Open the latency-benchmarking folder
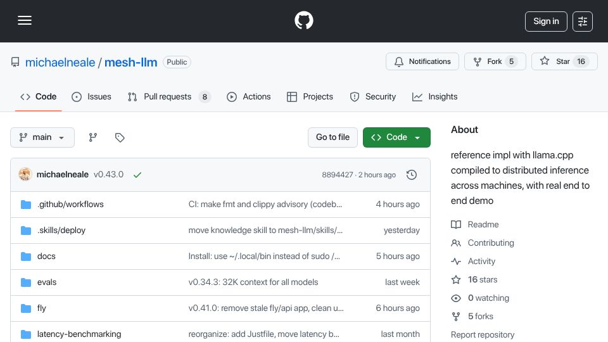 coord(79,334)
